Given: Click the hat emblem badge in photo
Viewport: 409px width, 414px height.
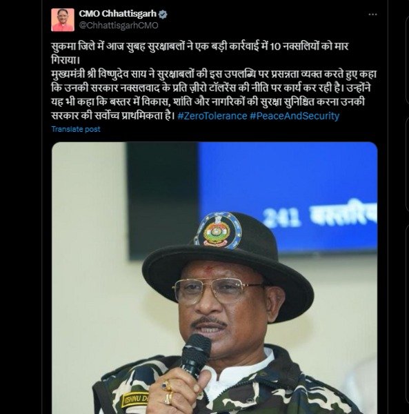Looking at the screenshot, I should pyautogui.click(x=218, y=230).
